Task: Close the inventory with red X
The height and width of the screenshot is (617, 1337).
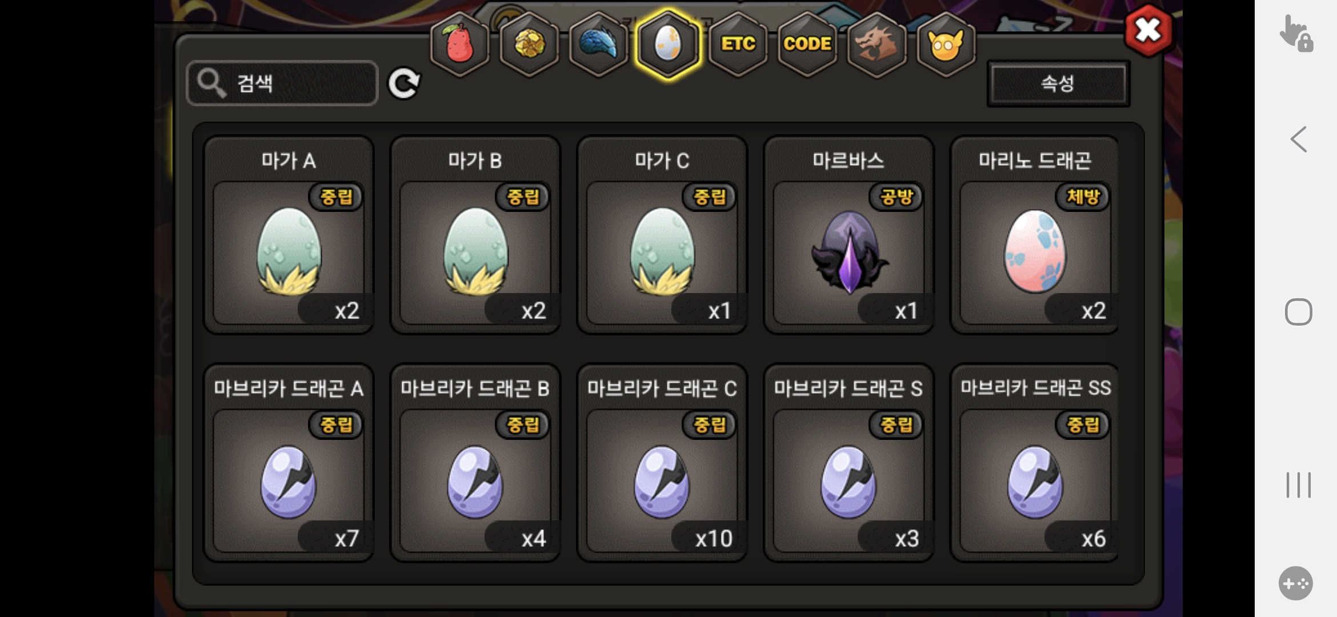Action: pyautogui.click(x=1148, y=30)
